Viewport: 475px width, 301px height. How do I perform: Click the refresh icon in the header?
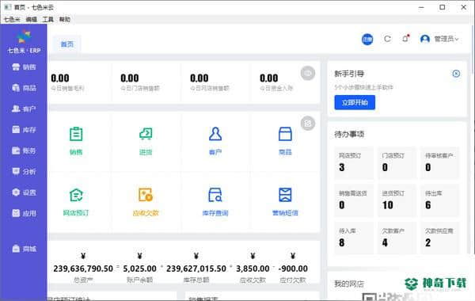pyautogui.click(x=387, y=39)
